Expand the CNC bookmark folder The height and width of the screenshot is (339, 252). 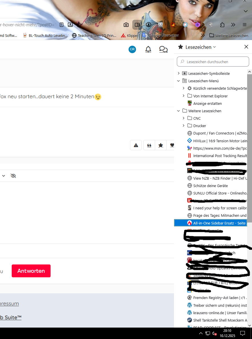183,118
